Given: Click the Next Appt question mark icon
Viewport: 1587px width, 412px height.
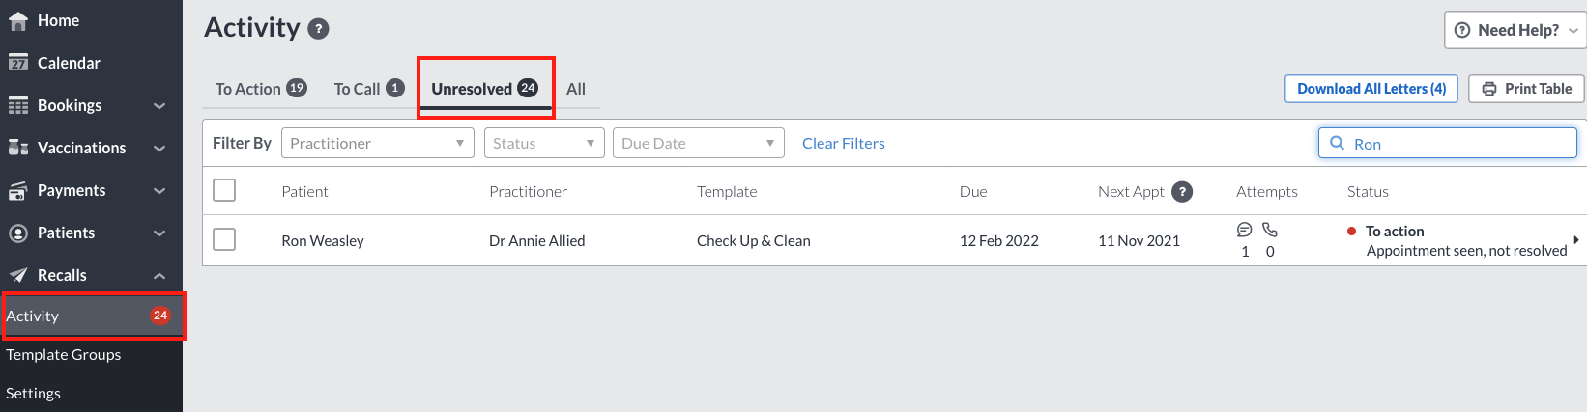Looking at the screenshot, I should pos(1182,192).
